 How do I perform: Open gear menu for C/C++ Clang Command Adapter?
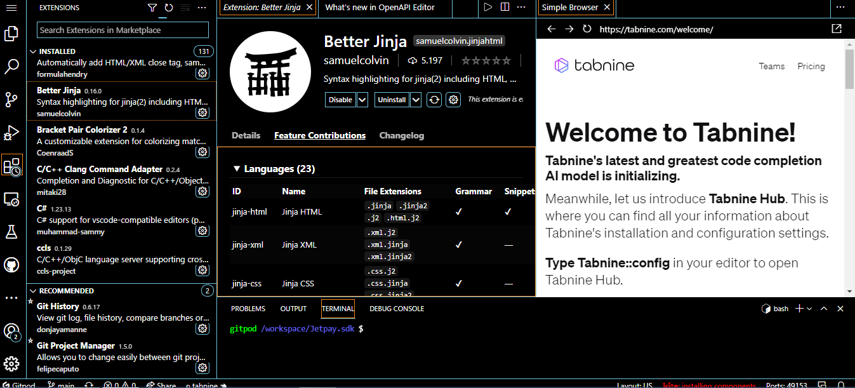point(202,191)
